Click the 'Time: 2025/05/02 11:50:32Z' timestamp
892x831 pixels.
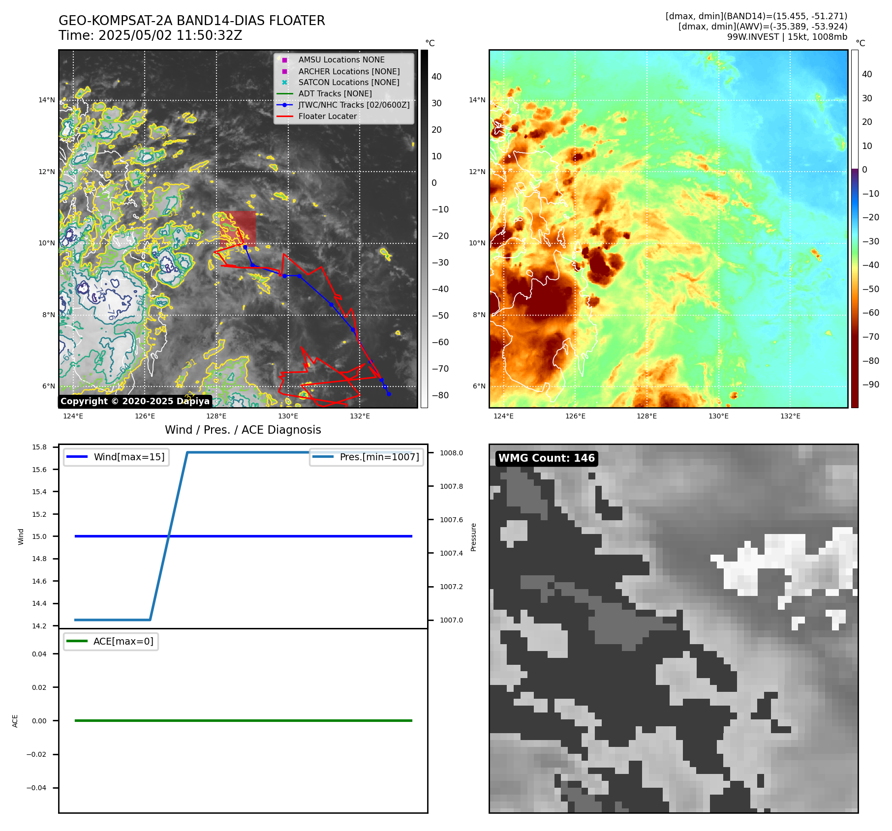coord(150,35)
